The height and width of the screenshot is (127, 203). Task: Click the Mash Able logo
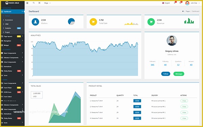click(12, 3)
